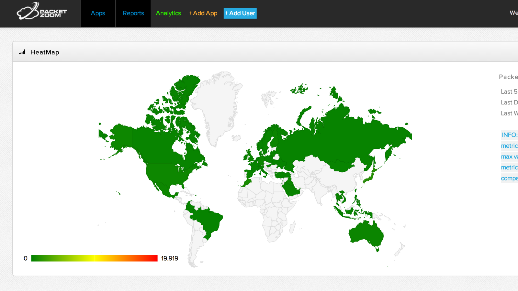Click the + Add App link
The width and height of the screenshot is (518, 291).
click(x=203, y=13)
